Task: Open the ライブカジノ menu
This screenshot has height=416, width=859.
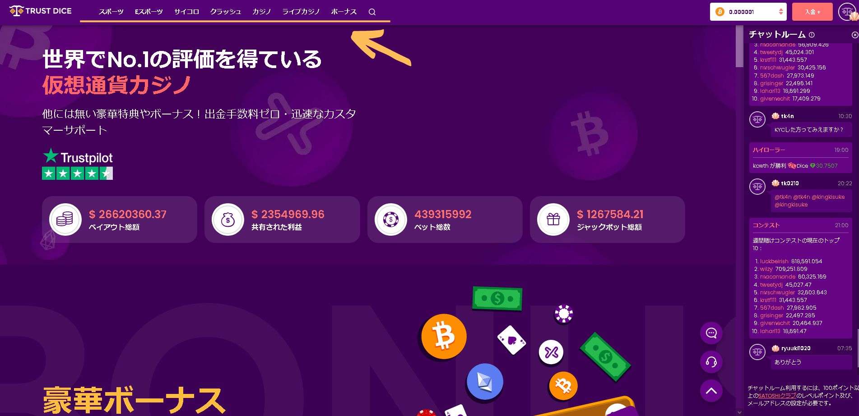Action: click(x=301, y=12)
